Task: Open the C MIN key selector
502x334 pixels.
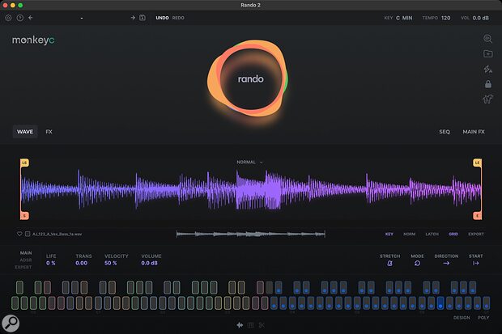Action: click(404, 18)
